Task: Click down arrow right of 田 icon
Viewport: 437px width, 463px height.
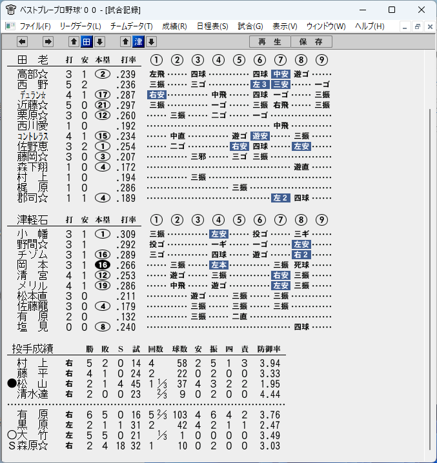Action: (x=99, y=42)
